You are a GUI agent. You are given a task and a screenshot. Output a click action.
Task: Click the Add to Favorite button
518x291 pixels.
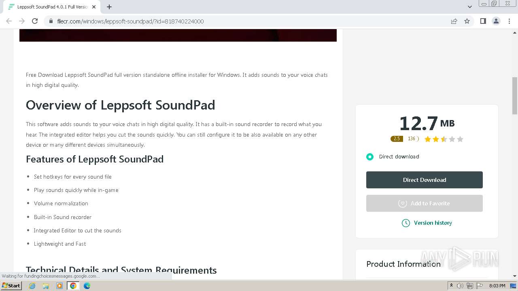pos(425,203)
